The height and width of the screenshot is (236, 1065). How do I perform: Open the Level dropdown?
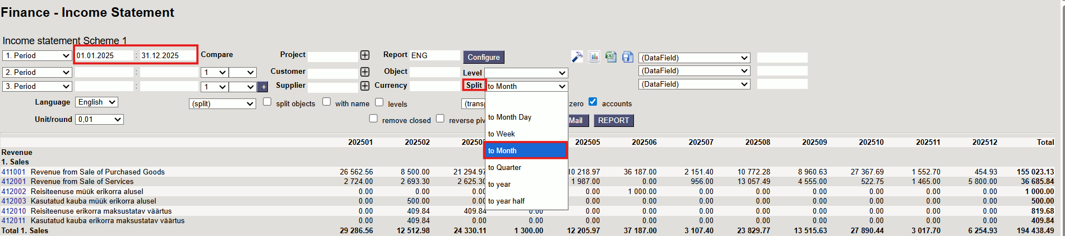526,73
